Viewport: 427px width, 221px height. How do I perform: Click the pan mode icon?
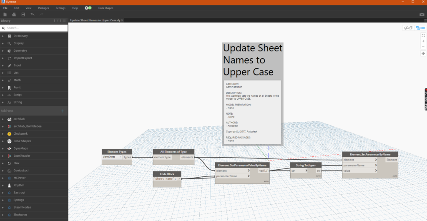tap(423, 53)
